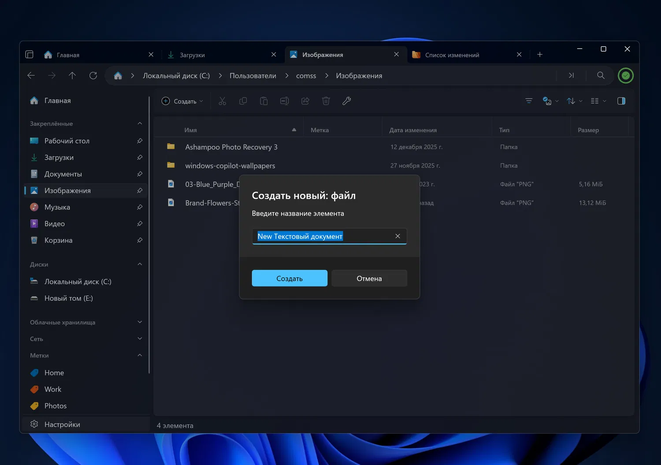Sort by the Тип column header
This screenshot has height=465, width=661.
tap(504, 130)
